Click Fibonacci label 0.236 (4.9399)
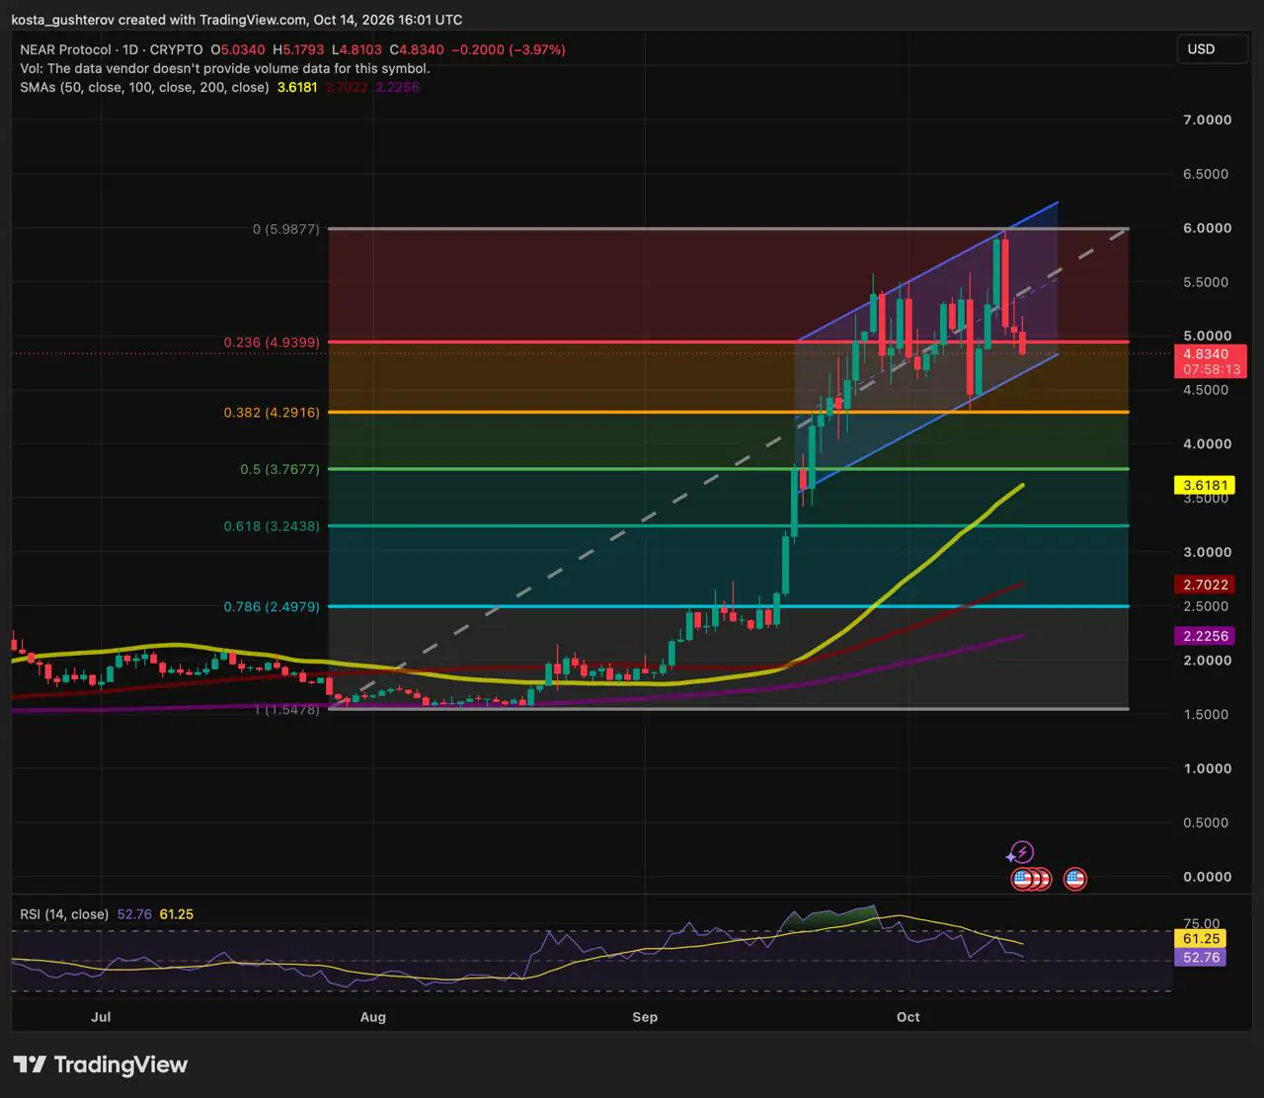Screen dimensions: 1264x1098 point(272,343)
